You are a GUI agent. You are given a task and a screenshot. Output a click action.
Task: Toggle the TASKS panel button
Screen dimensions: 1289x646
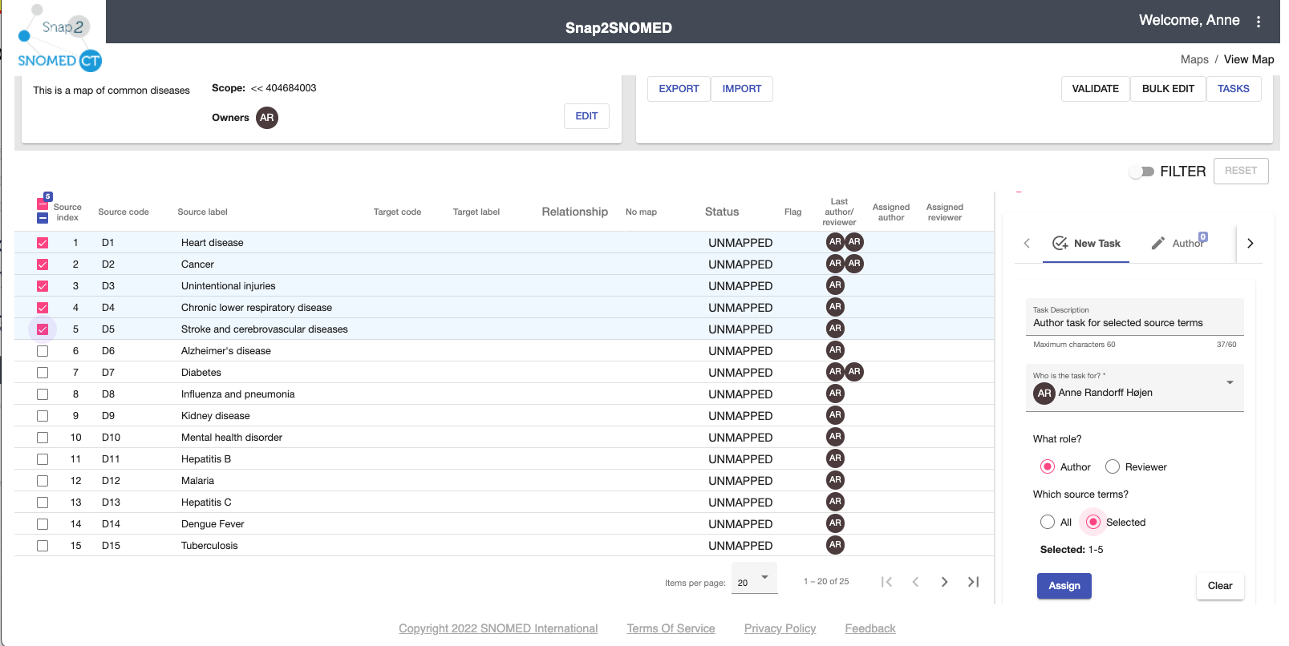click(1234, 89)
